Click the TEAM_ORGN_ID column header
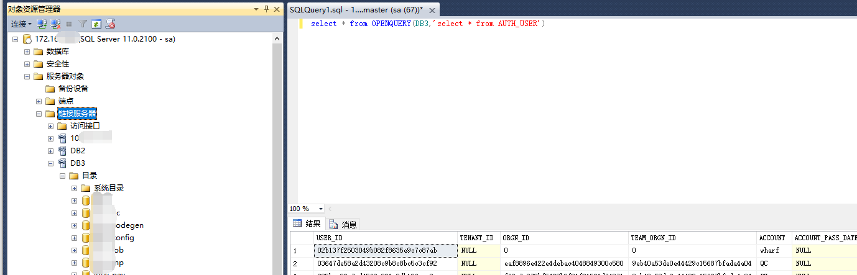The height and width of the screenshot is (275, 857). [692, 238]
